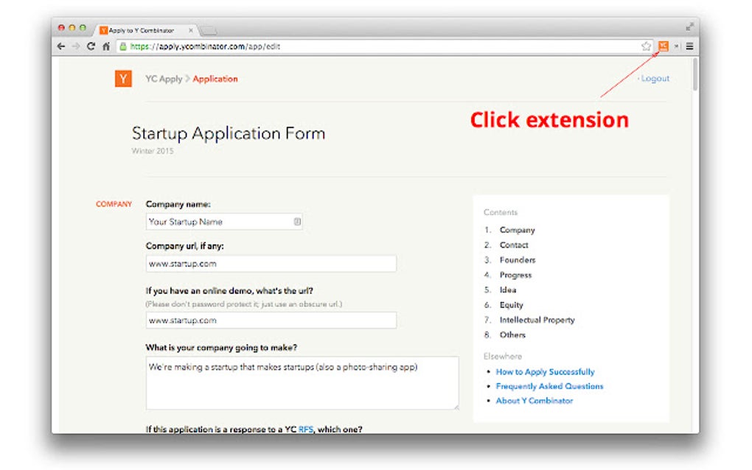Open a new browser tab
Image resolution: width=752 pixels, height=470 pixels.
pyautogui.click(x=209, y=30)
